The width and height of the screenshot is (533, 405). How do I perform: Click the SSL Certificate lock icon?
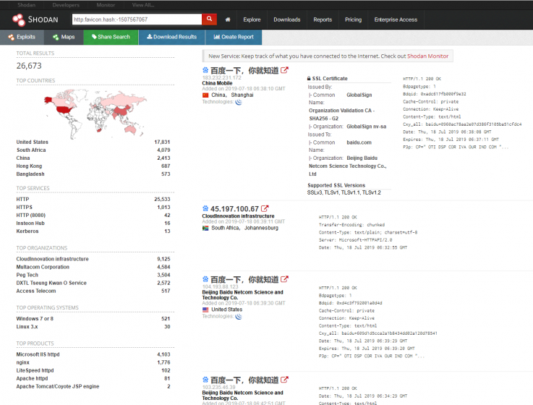309,79
